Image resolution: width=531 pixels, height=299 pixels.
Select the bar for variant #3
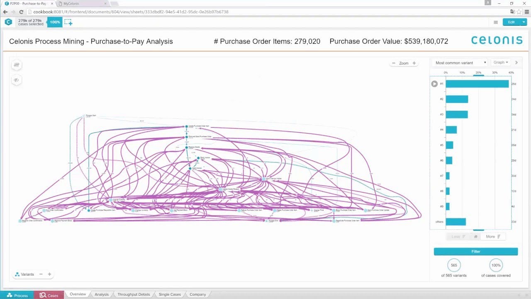click(x=457, y=115)
